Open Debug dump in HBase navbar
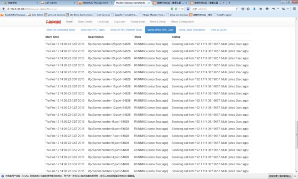The image size is (298, 179). pos(138,22)
